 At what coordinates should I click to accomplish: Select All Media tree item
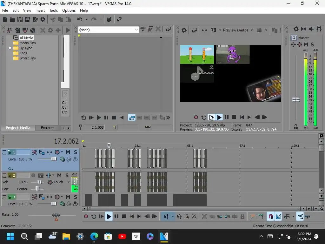pyautogui.click(x=26, y=38)
